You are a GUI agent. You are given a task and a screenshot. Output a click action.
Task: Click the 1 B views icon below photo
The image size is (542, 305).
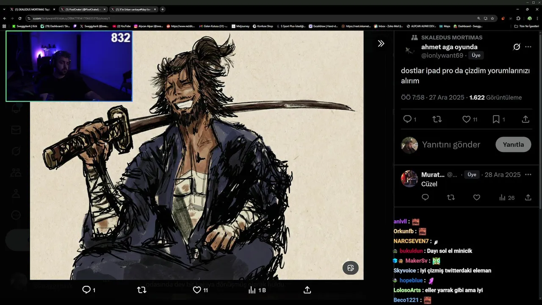point(257,290)
